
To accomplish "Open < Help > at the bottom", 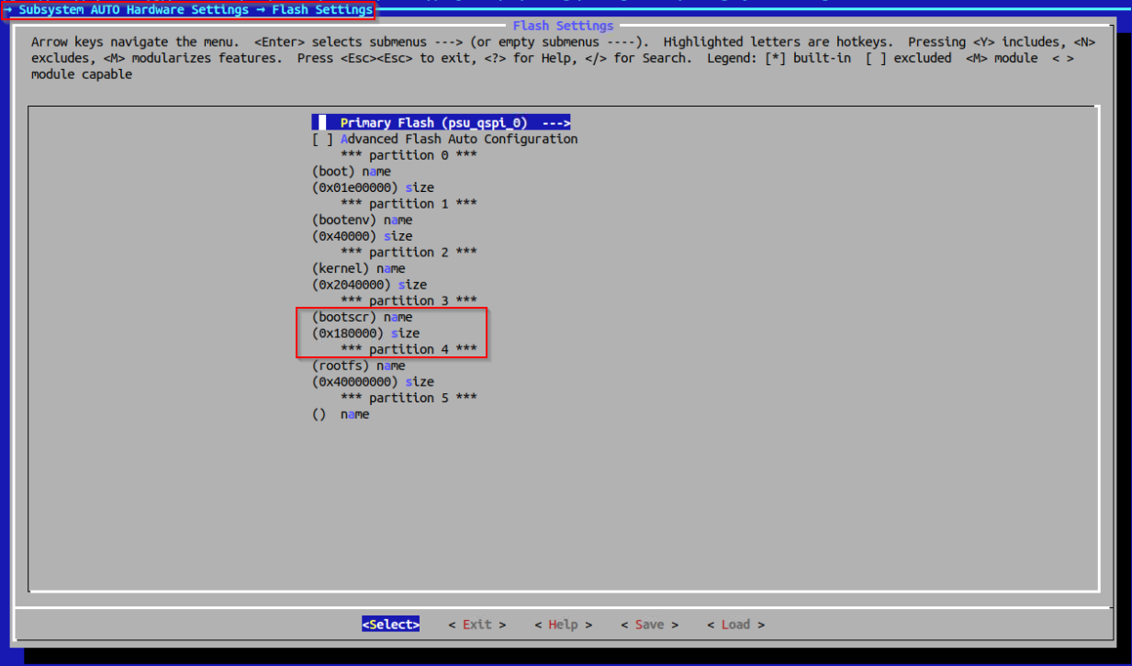I will 563,625.
